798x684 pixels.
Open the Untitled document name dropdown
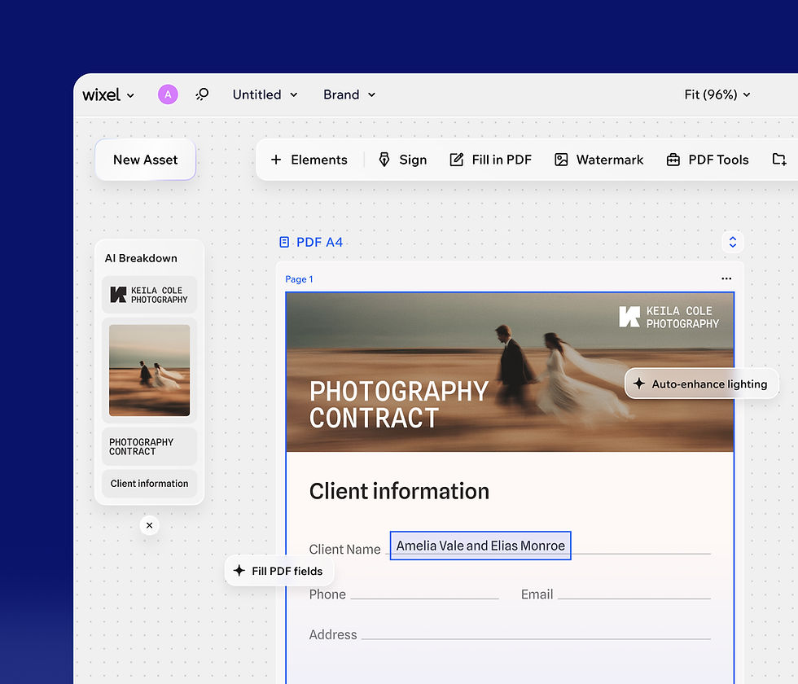click(264, 94)
